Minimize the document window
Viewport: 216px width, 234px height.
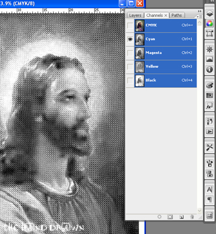point(123,3)
